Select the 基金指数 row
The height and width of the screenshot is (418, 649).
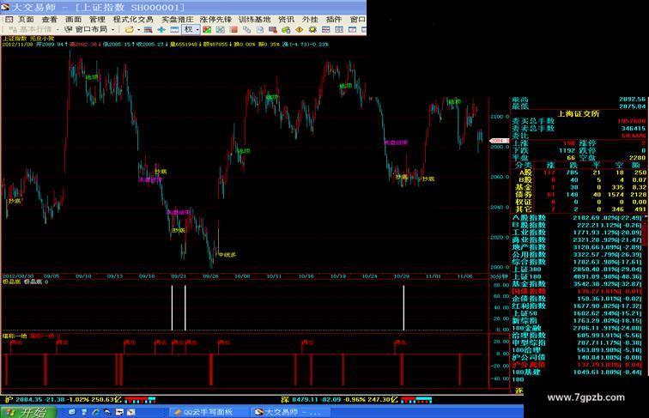pyautogui.click(x=579, y=284)
